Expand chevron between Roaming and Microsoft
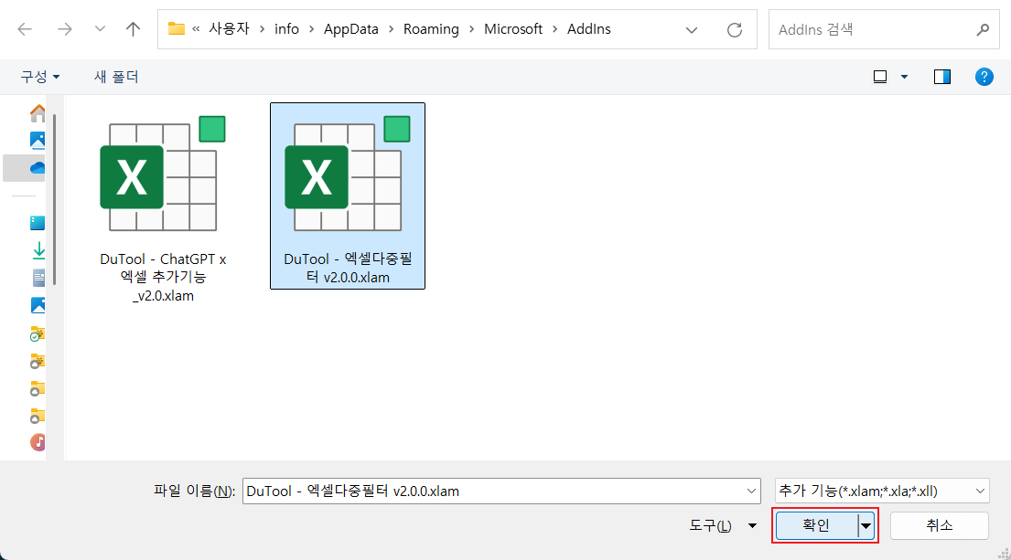 click(471, 29)
